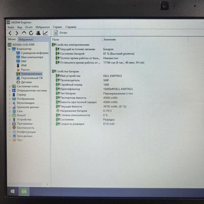Open the Отчёт menu in menu bar
204x204 pixels.
(x=29, y=27)
